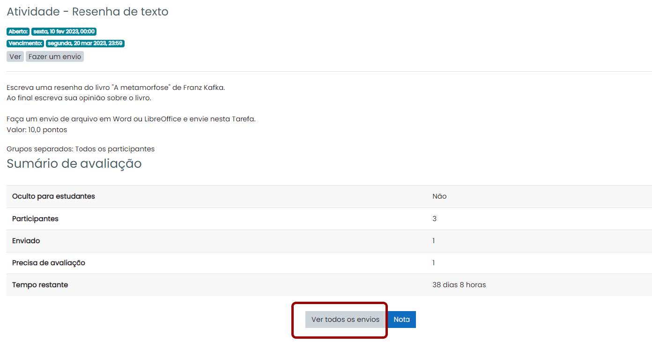652x342 pixels.
Task: Click the Vencimento deadline badge
Action: pos(66,43)
